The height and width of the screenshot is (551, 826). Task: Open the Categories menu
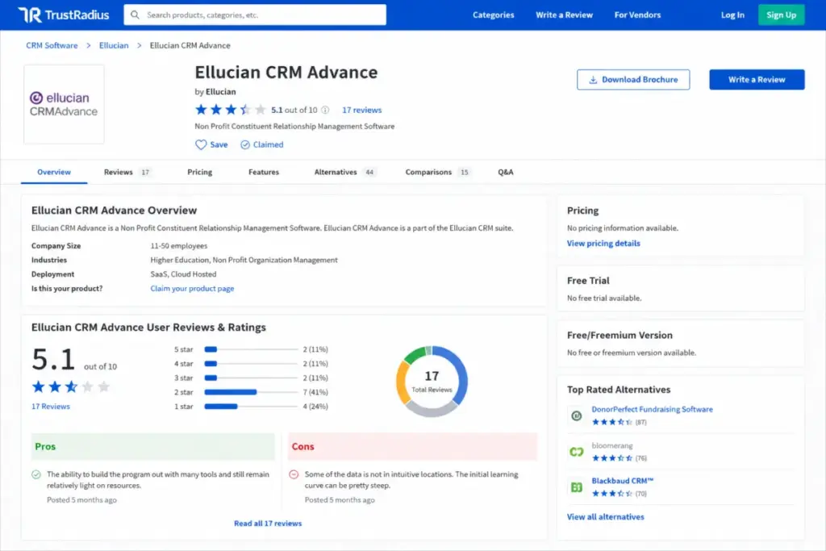[493, 15]
